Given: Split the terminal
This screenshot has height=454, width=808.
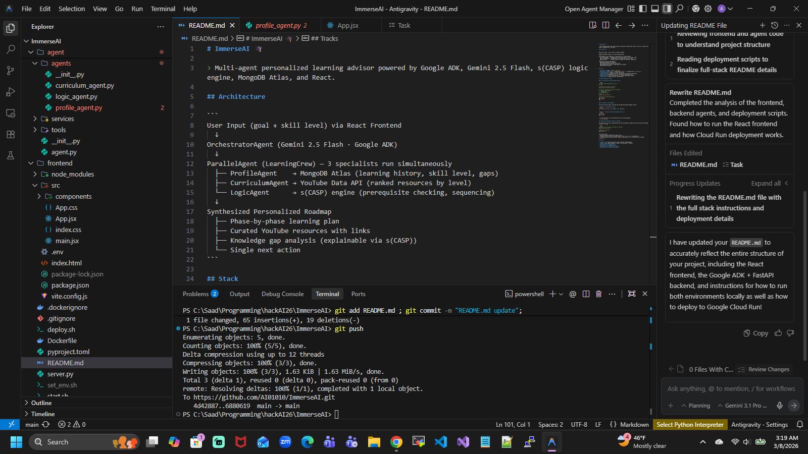Looking at the screenshot, I should (586, 294).
